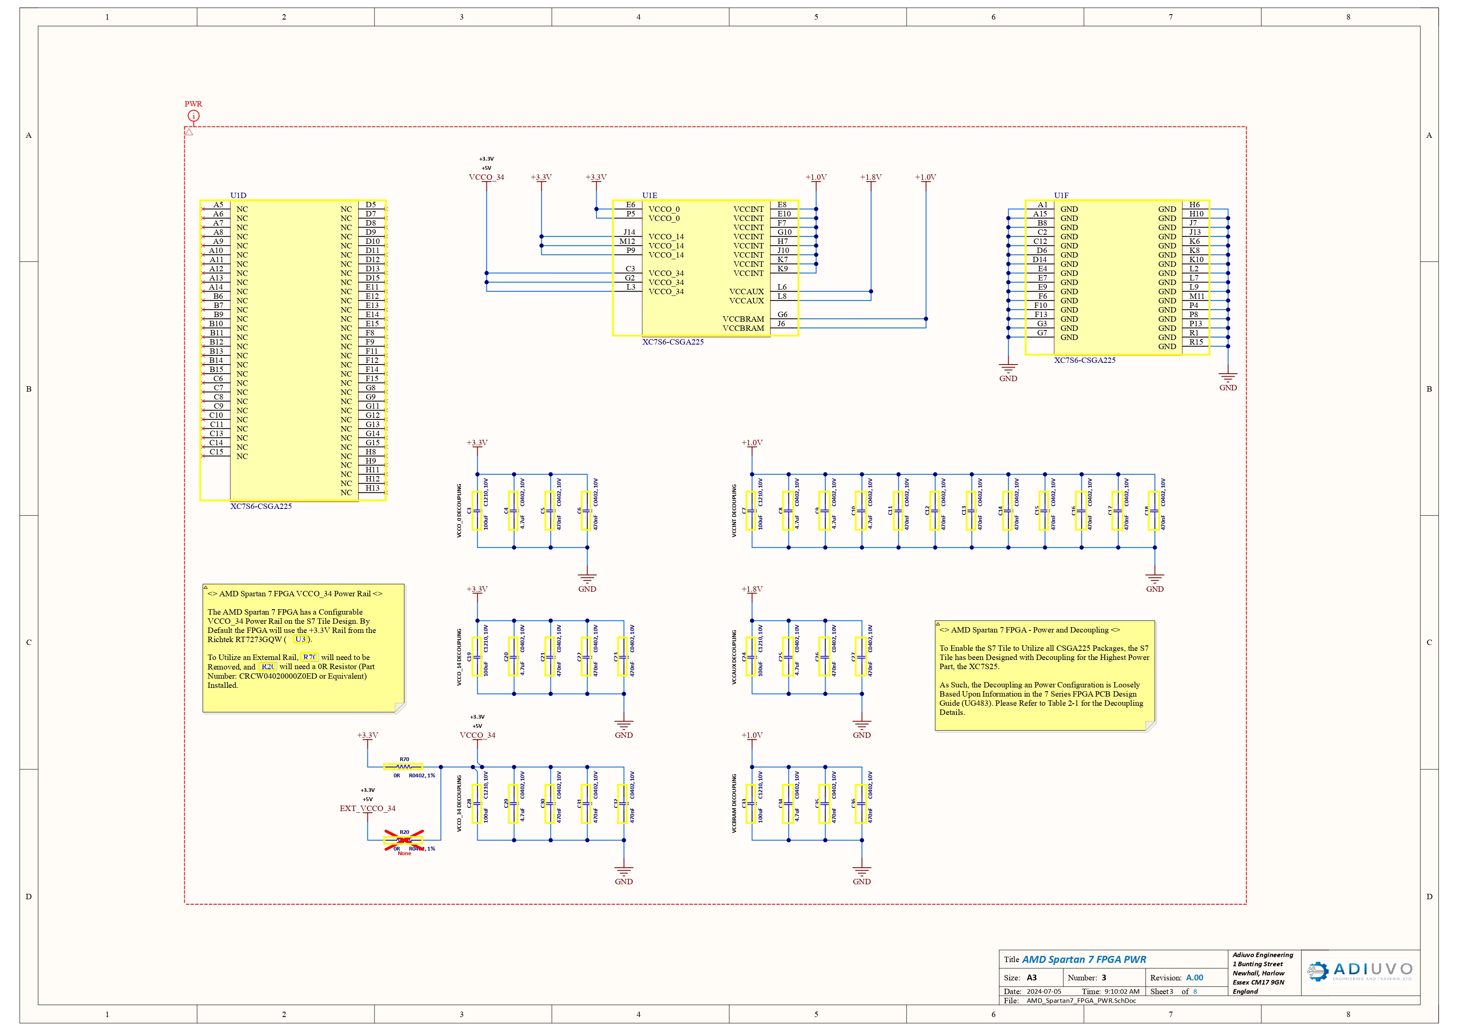The width and height of the screenshot is (1460, 1032).
Task: Click the VCCO_34 DECOUPLING label
Action: click(x=459, y=803)
